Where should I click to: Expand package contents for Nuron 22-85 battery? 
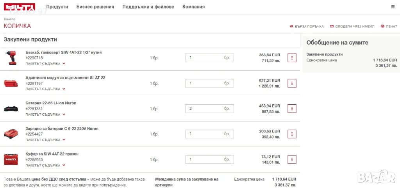[x=64, y=115]
